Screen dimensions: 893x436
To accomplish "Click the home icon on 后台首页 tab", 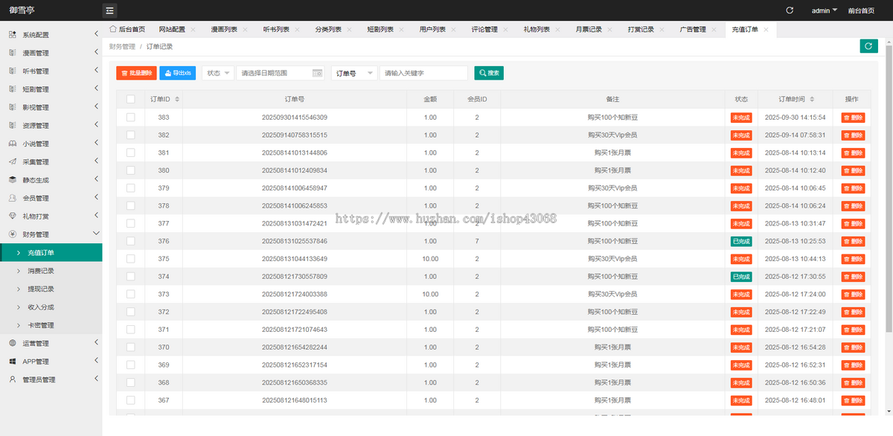I will pos(113,29).
